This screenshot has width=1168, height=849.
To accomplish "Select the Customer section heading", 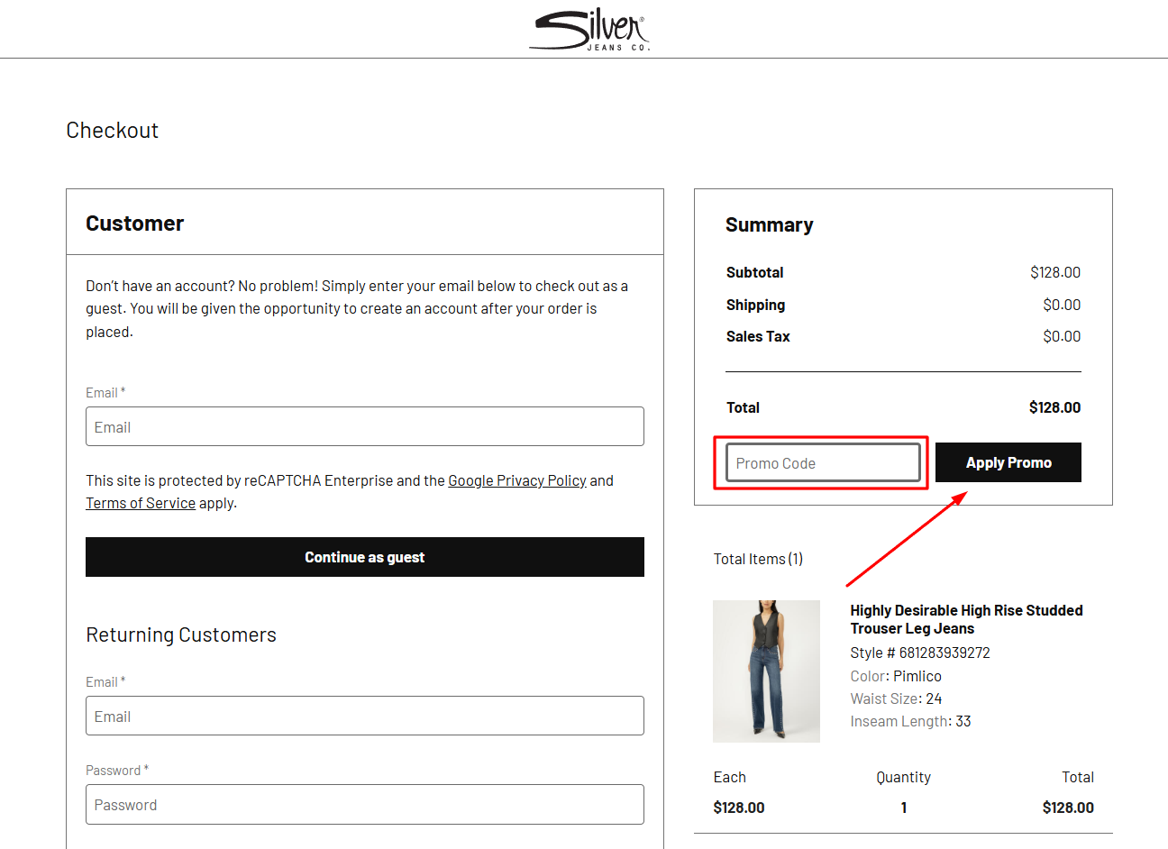I will 134,223.
